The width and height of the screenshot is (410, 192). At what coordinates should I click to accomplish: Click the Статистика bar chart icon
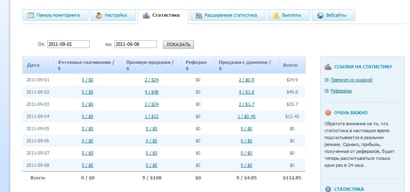pyautogui.click(x=146, y=15)
